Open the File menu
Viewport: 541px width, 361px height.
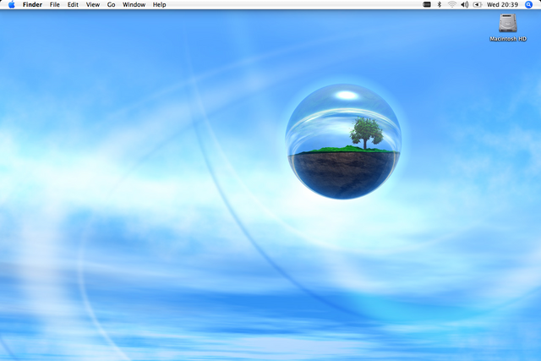tap(55, 5)
